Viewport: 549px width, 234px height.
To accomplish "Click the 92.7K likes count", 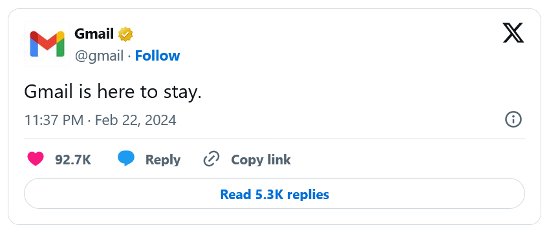I will (x=73, y=160).
